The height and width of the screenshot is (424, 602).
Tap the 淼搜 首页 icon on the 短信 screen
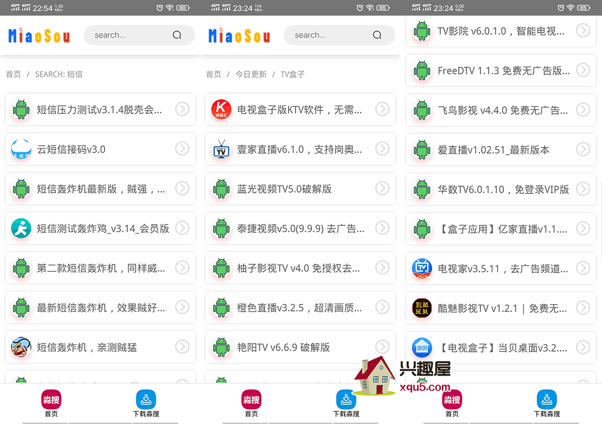pyautogui.click(x=51, y=399)
